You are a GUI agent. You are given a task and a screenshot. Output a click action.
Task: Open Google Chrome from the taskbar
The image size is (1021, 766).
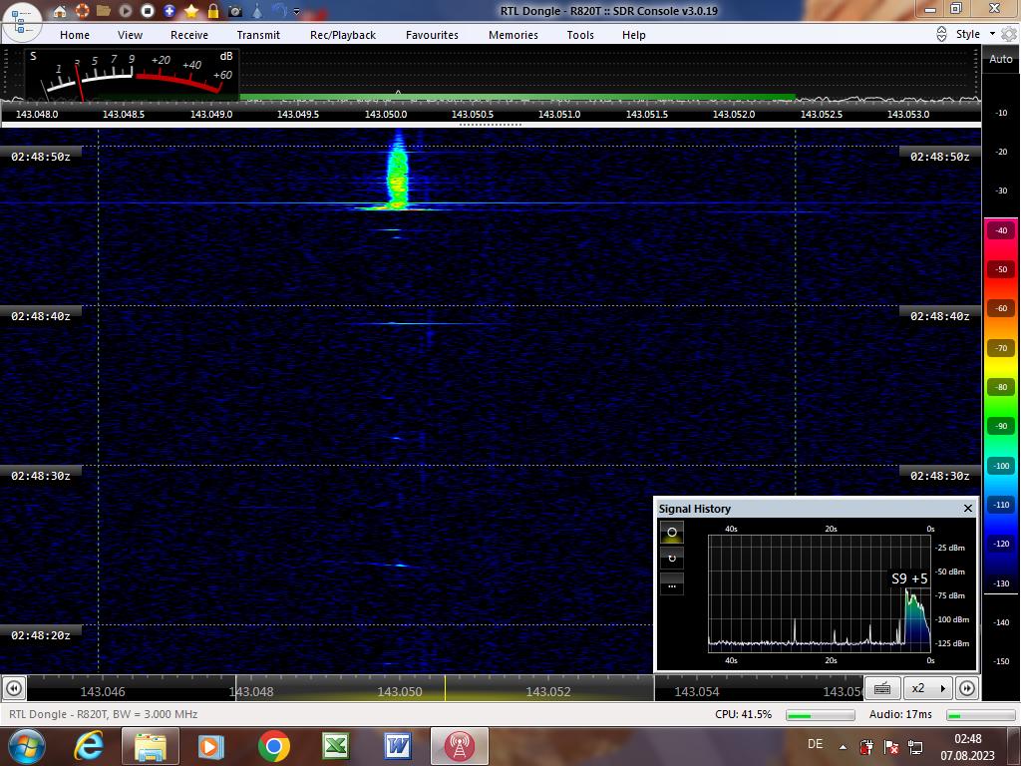click(x=273, y=746)
